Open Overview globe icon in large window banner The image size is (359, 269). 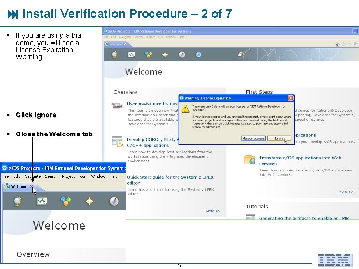coord(115,55)
